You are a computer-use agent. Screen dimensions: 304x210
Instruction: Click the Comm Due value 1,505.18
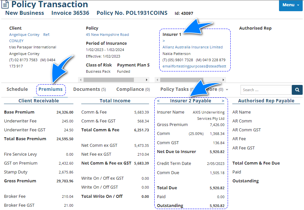(x=217, y=173)
